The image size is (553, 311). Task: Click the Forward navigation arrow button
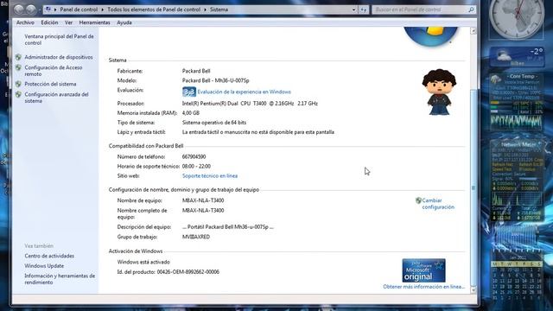(31, 10)
